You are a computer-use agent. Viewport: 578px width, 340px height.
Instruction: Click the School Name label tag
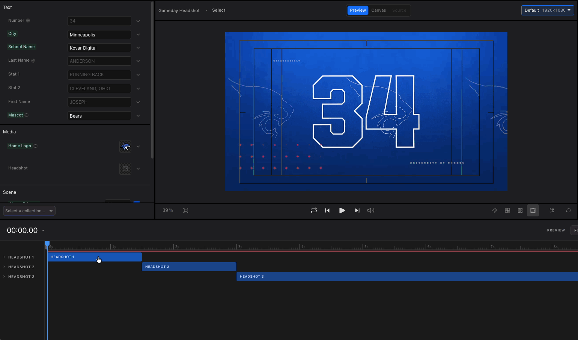21,47
